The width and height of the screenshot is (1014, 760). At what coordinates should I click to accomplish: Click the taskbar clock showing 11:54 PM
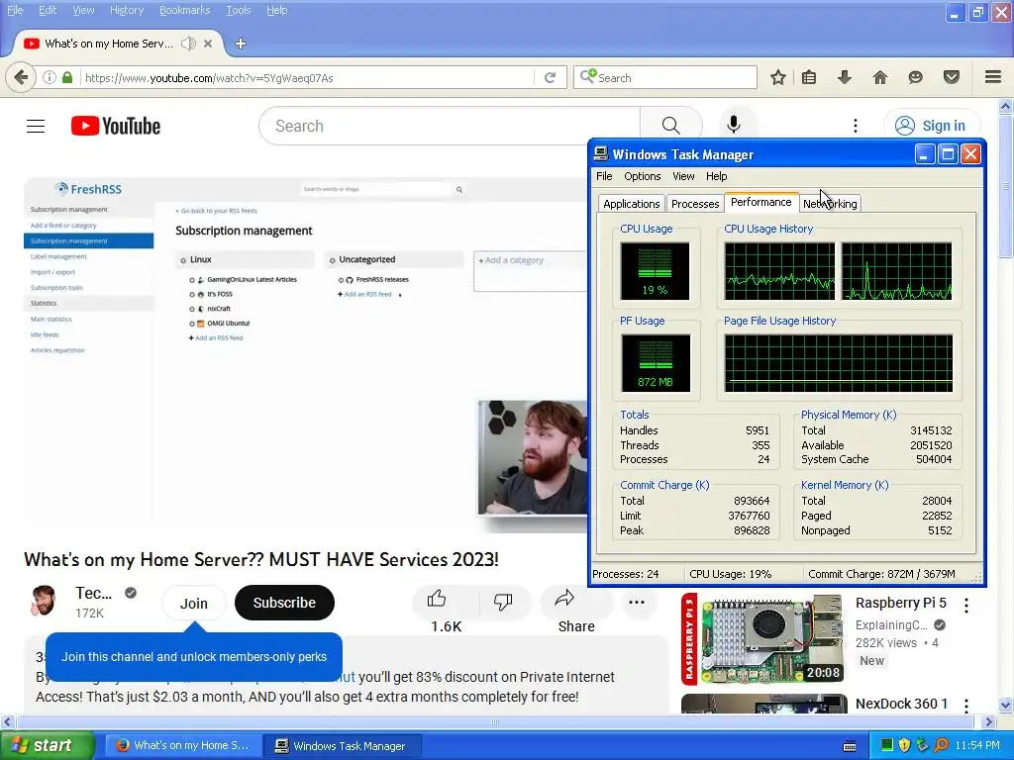tap(977, 745)
